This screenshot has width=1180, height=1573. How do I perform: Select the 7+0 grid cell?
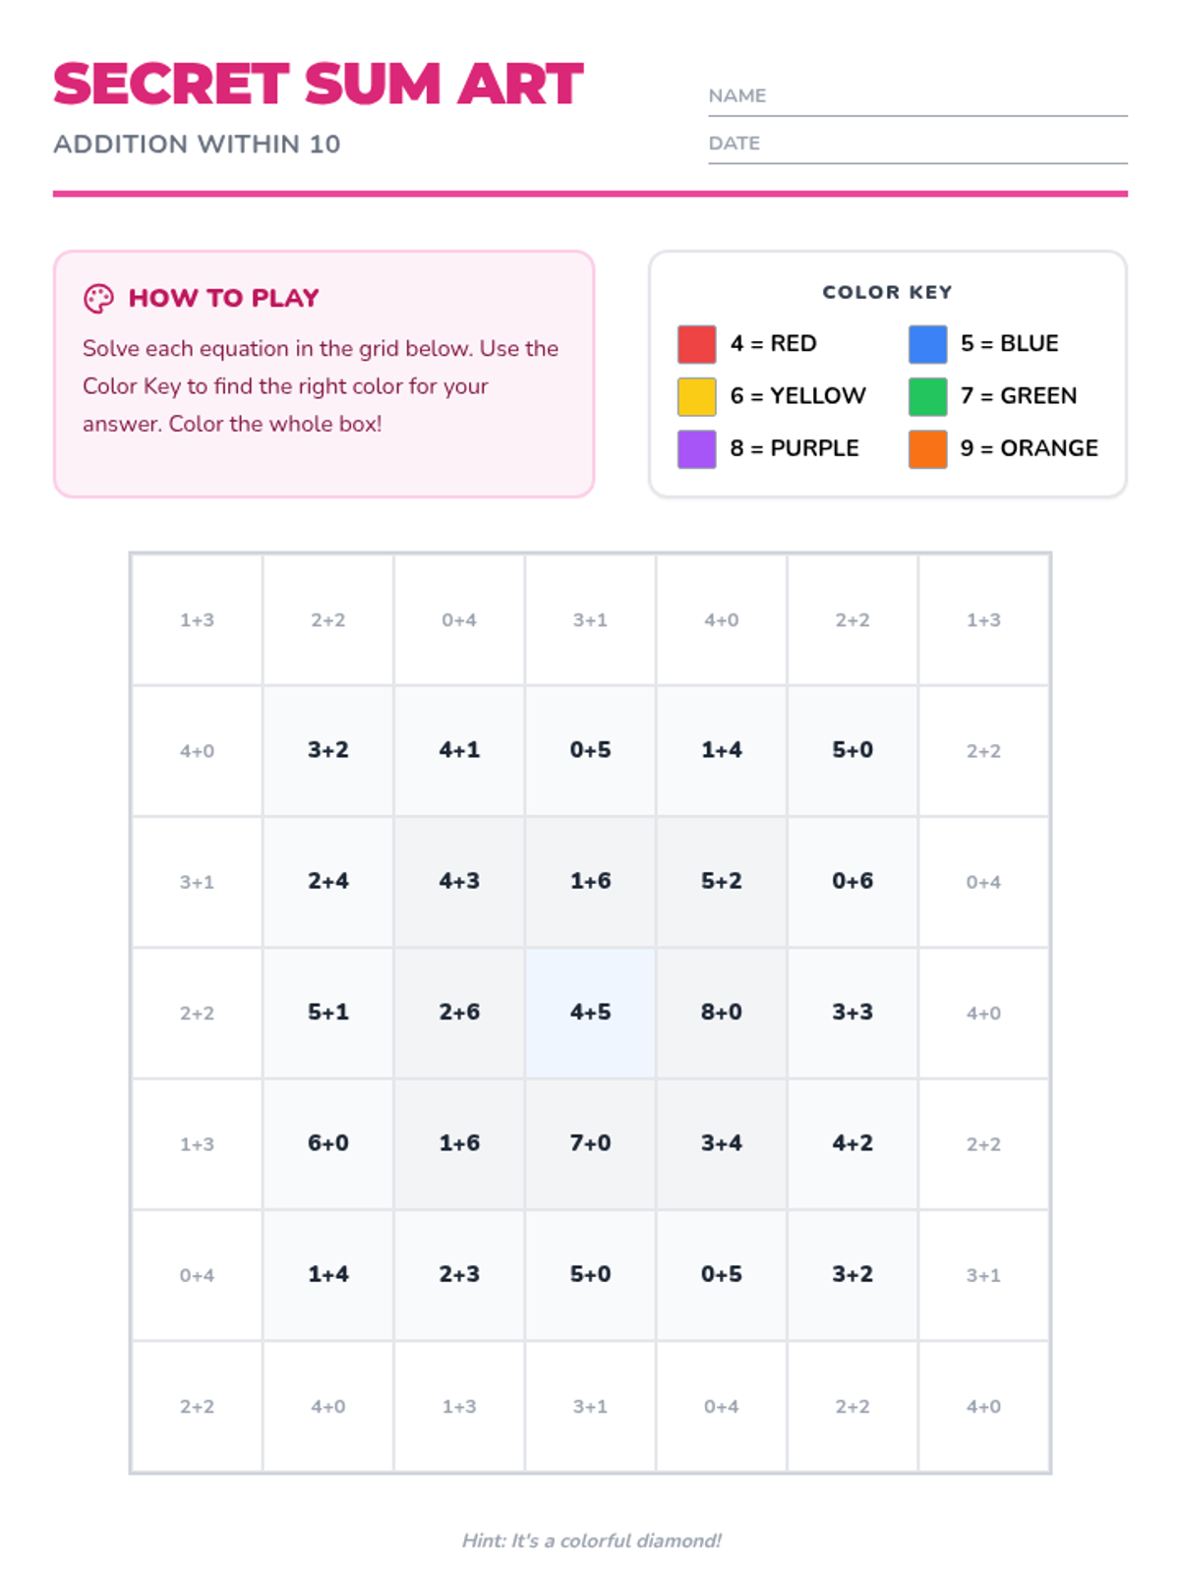(590, 1143)
